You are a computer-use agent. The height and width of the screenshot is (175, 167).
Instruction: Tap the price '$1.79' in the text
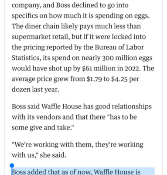coord(94,79)
